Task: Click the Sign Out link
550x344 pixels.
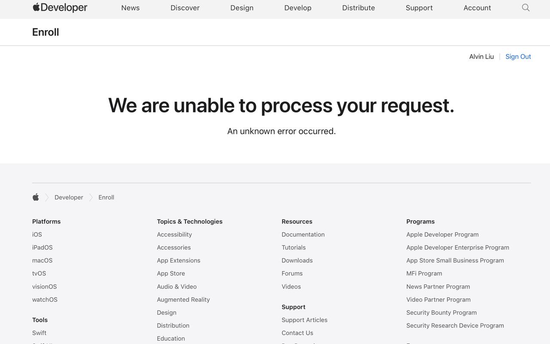Action: pos(518,56)
